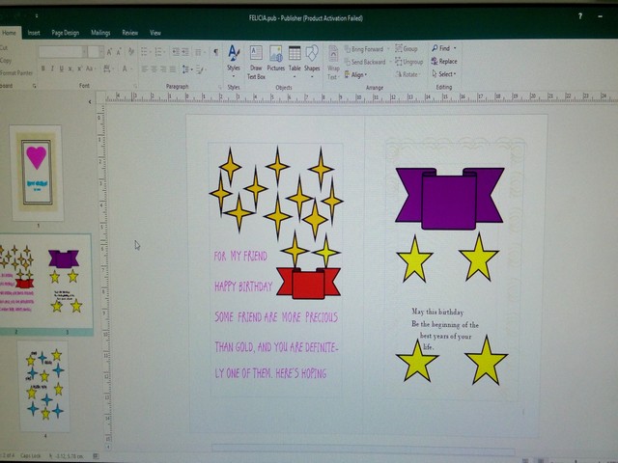Select the blue and yellow stars page thumbnail
Screen dimensions: 618x463
point(42,383)
